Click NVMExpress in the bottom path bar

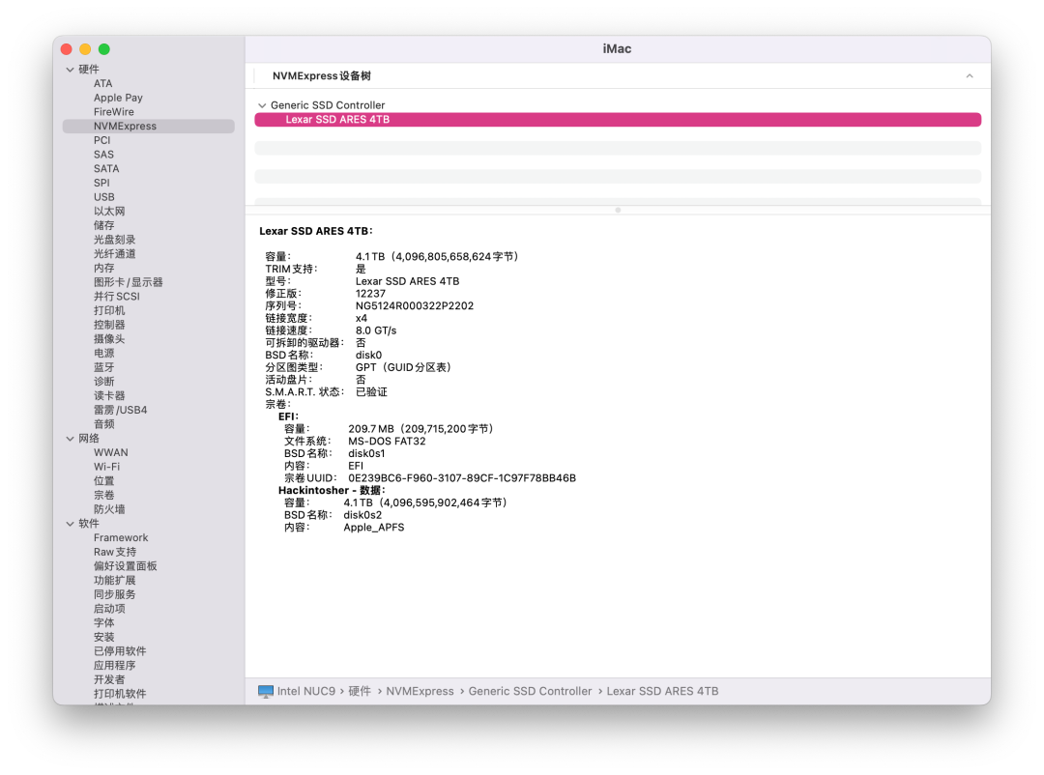pos(420,691)
